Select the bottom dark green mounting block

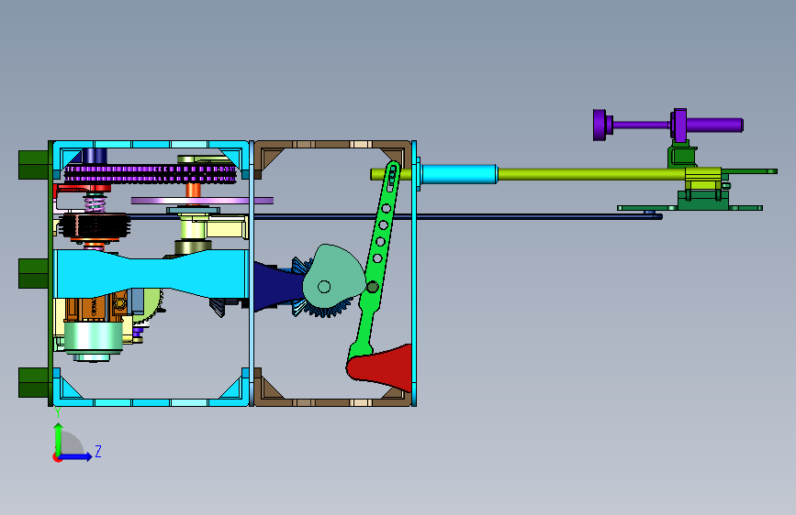33,383
